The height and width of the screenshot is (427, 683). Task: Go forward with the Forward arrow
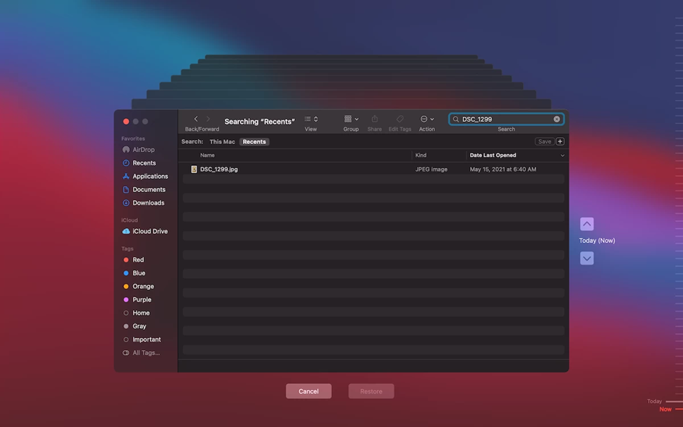coord(208,119)
